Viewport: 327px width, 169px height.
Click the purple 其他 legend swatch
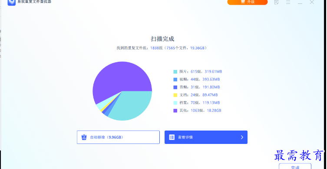click(x=175, y=111)
